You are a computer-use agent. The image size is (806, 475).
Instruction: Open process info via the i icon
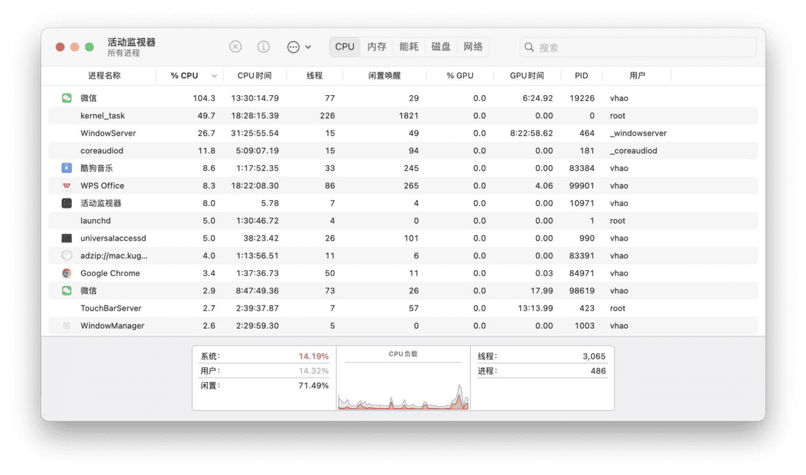pos(263,47)
